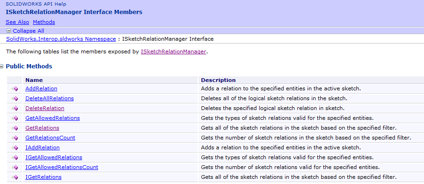The image size is (424, 184).
Task: Jump to the See Also section
Action: point(17,22)
